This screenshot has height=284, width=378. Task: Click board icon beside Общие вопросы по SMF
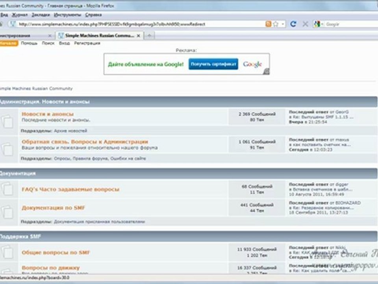pyautogui.click(x=8, y=252)
